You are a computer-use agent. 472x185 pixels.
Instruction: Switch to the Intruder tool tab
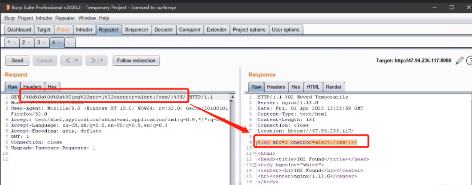(84, 30)
